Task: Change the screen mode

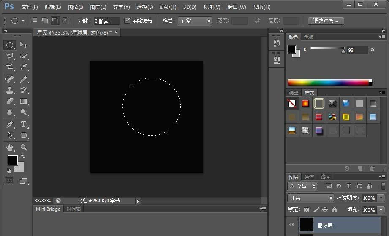Action: click(24, 181)
